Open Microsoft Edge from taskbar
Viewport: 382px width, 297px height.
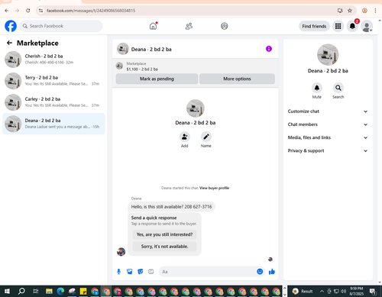coord(60,291)
